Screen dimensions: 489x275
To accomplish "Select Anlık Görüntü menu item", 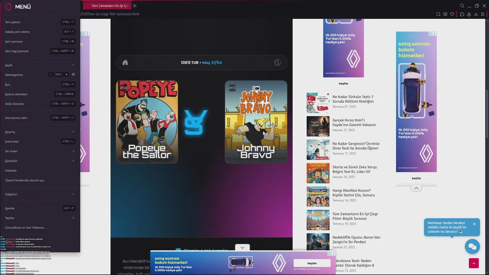I will (x=40, y=104).
